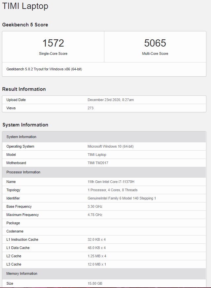Click the 5065 multi-core score
The height and width of the screenshot is (288, 211).
click(x=155, y=43)
